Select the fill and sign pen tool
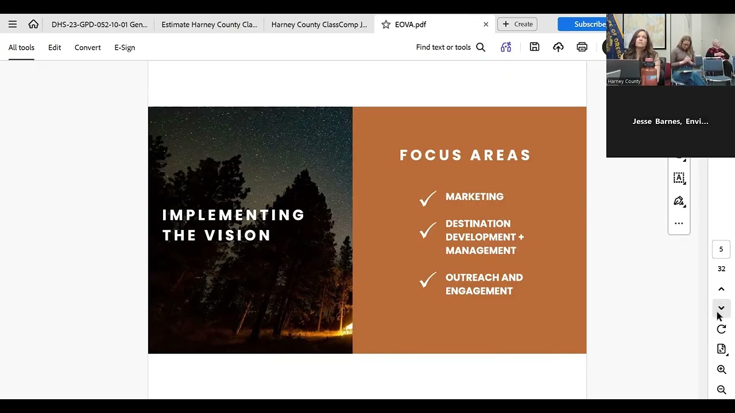735x413 pixels. point(679,201)
